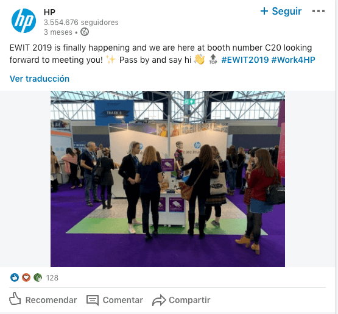Click the blue thumbs-up reaction icon
The width and height of the screenshot is (338, 314).
[15, 277]
